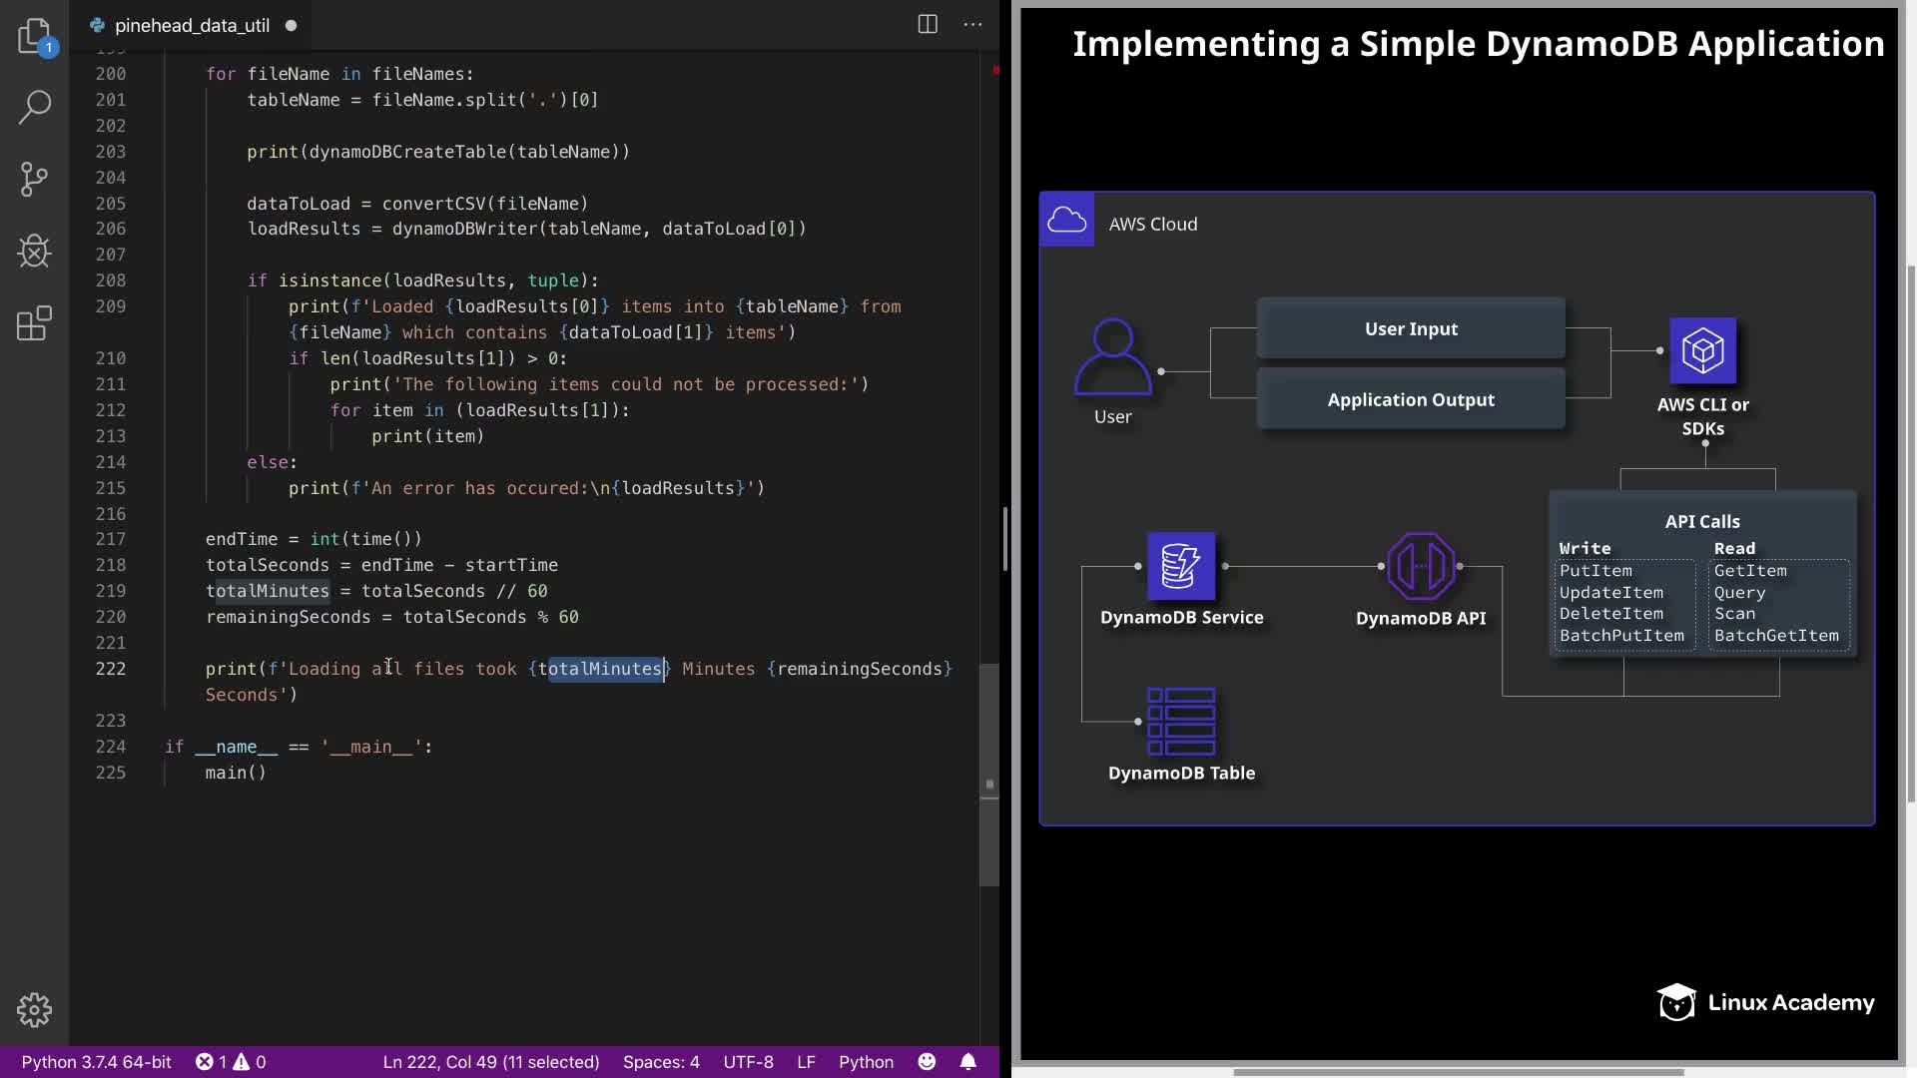Click the unsaved dot on editor tab
Screen dimensions: 1917x1078
pyautogui.click(x=291, y=26)
